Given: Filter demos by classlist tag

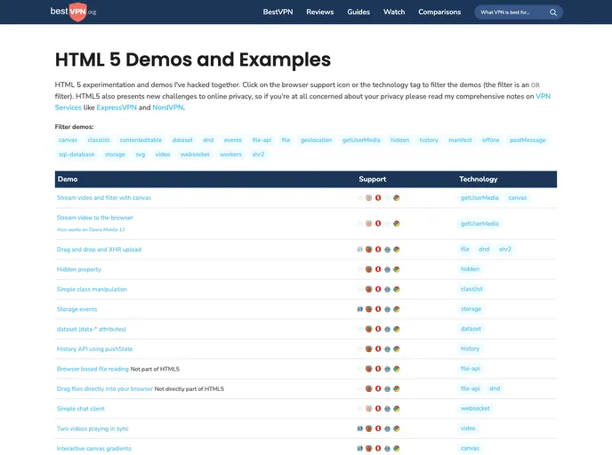Looking at the screenshot, I should pos(99,140).
